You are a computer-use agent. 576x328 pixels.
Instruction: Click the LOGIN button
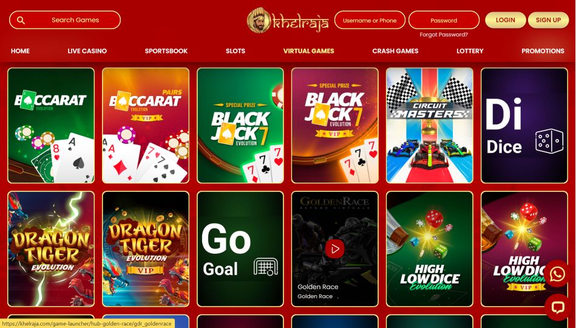[505, 20]
